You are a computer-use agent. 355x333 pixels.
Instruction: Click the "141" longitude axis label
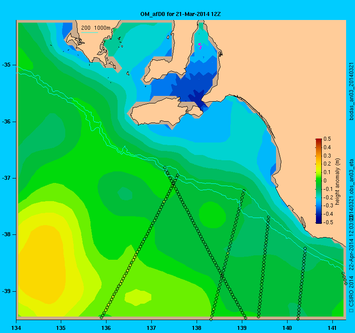332,328
